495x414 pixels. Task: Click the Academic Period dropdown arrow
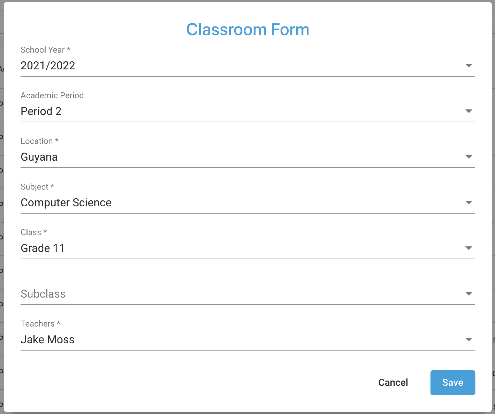pos(469,111)
